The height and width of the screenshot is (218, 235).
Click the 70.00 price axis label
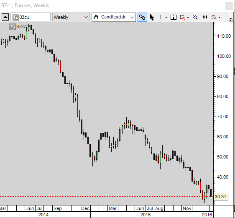point(223,117)
